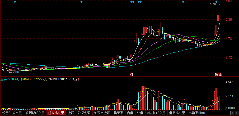Click the MAVOL5: 255.2万 label
This screenshot has height=116, width=239.
coord(35,79)
